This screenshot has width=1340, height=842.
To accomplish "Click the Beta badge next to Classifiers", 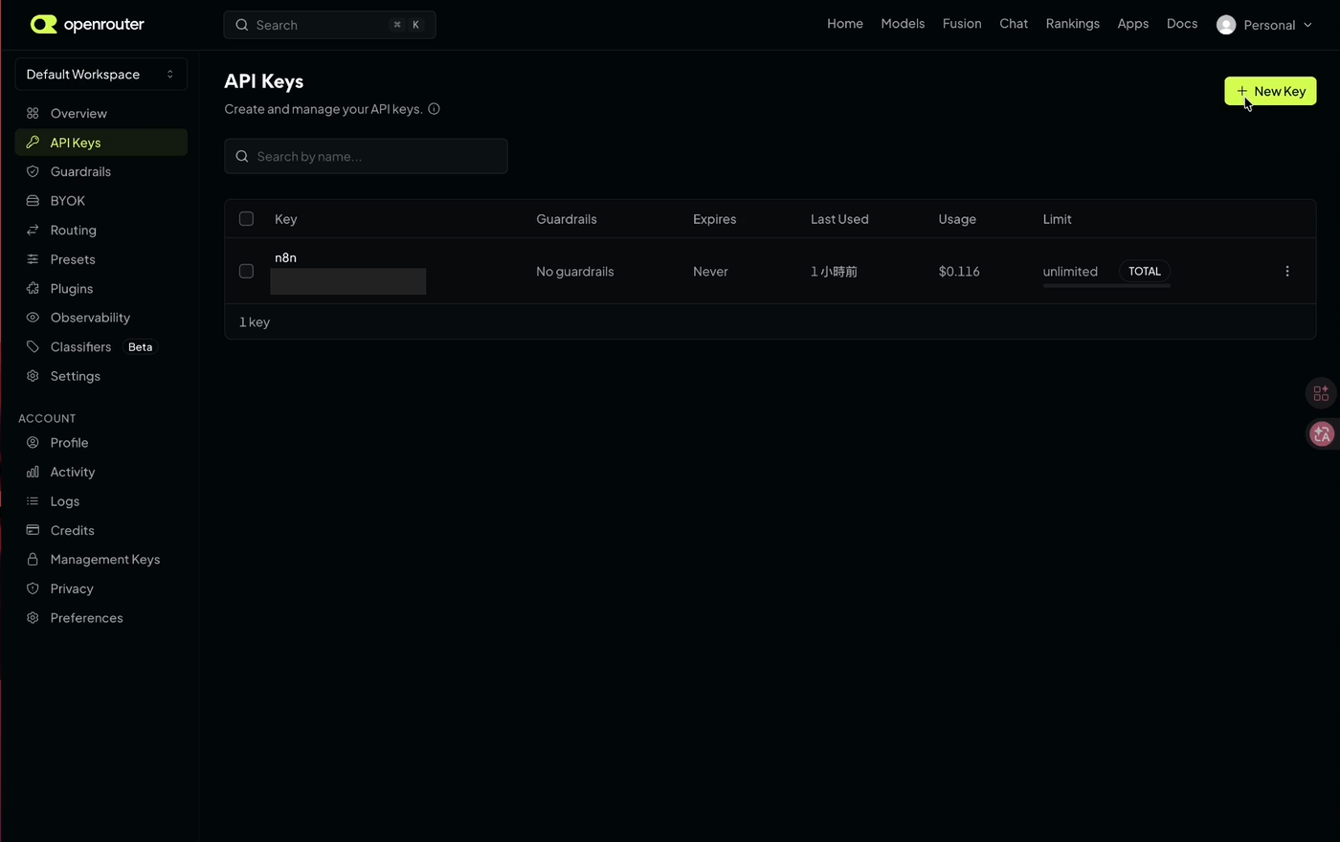I will coord(140,347).
